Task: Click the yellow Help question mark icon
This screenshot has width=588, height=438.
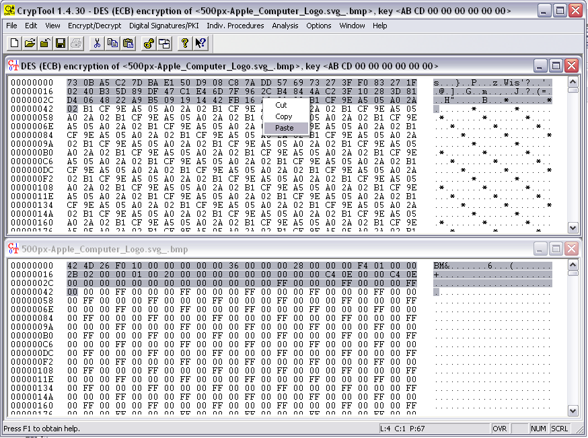Action: coord(184,43)
